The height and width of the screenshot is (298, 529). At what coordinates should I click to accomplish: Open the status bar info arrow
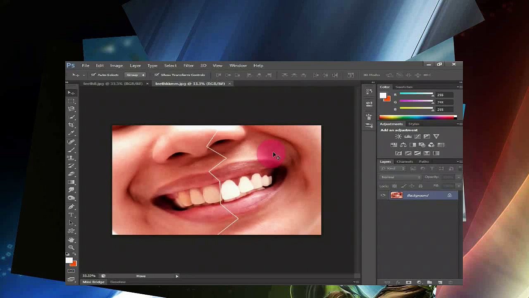[x=177, y=276]
